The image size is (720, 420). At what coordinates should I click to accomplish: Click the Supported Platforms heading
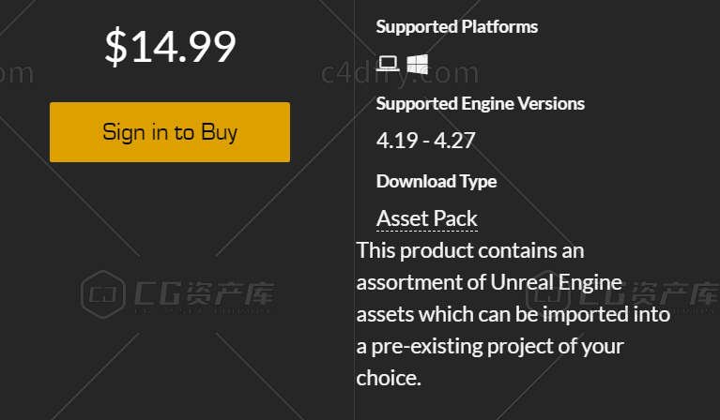click(457, 26)
